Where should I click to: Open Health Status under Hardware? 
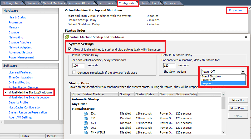point(17,17)
